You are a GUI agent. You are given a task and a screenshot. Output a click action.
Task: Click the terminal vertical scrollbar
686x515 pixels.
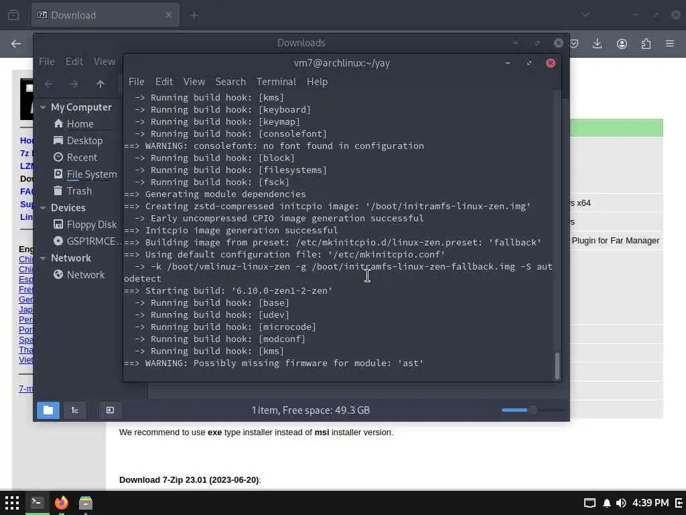point(557,365)
